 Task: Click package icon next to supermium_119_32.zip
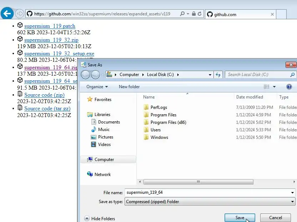coord(20,39)
